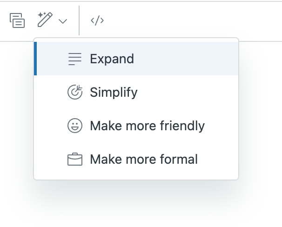The height and width of the screenshot is (227, 282).
Task: Click the vertical divider in the toolbar
Action: click(79, 20)
